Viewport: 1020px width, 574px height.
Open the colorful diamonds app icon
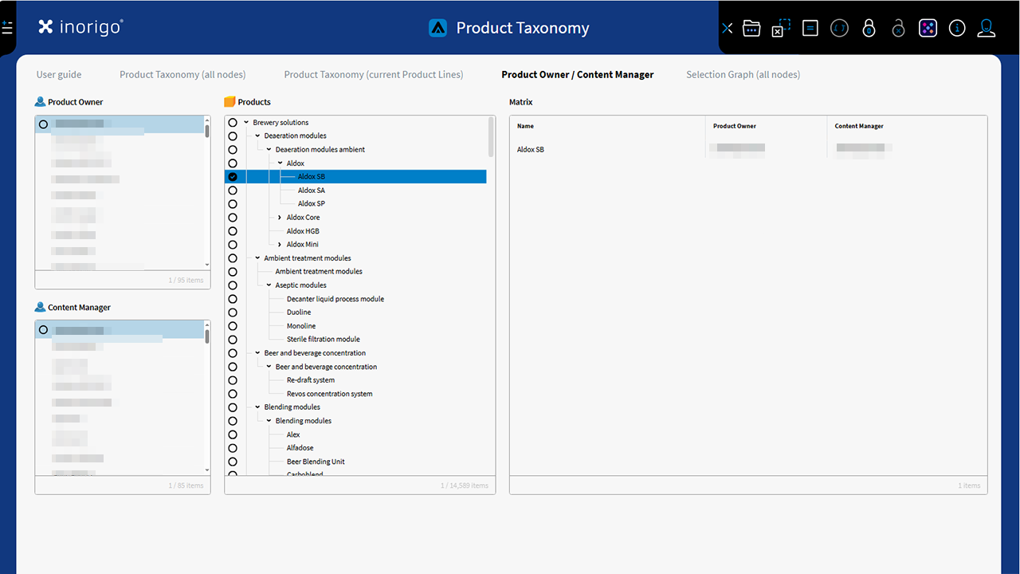pos(928,29)
